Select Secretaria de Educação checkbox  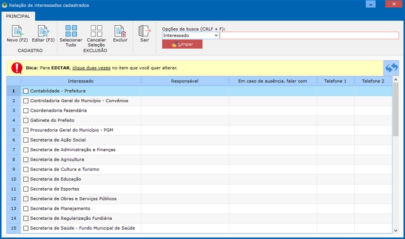tap(26, 179)
